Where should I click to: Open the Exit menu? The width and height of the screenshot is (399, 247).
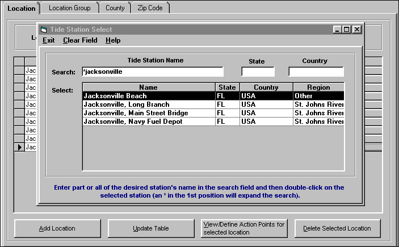click(49, 40)
